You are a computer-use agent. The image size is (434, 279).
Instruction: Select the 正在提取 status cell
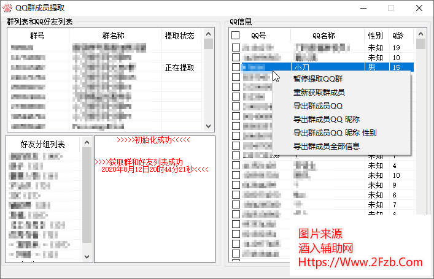(180, 67)
